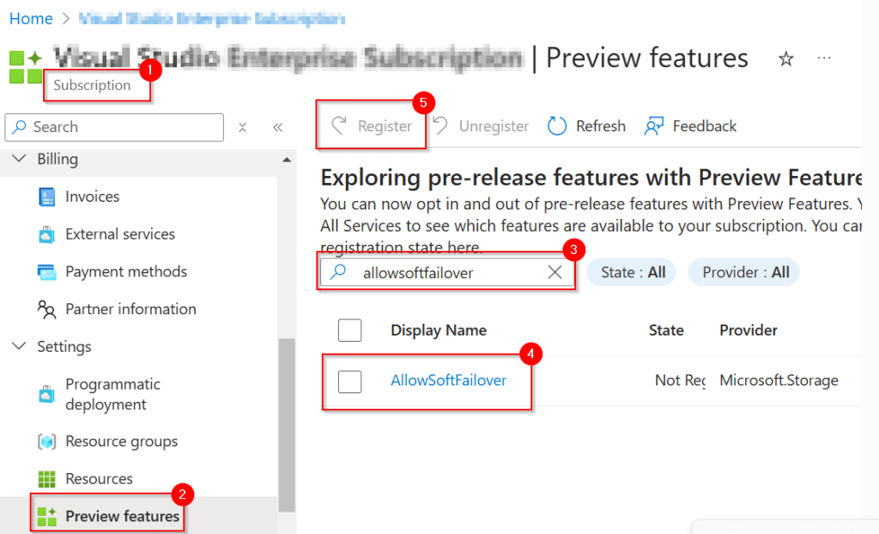
Task: Click the Invoices icon in sidebar
Action: click(47, 197)
